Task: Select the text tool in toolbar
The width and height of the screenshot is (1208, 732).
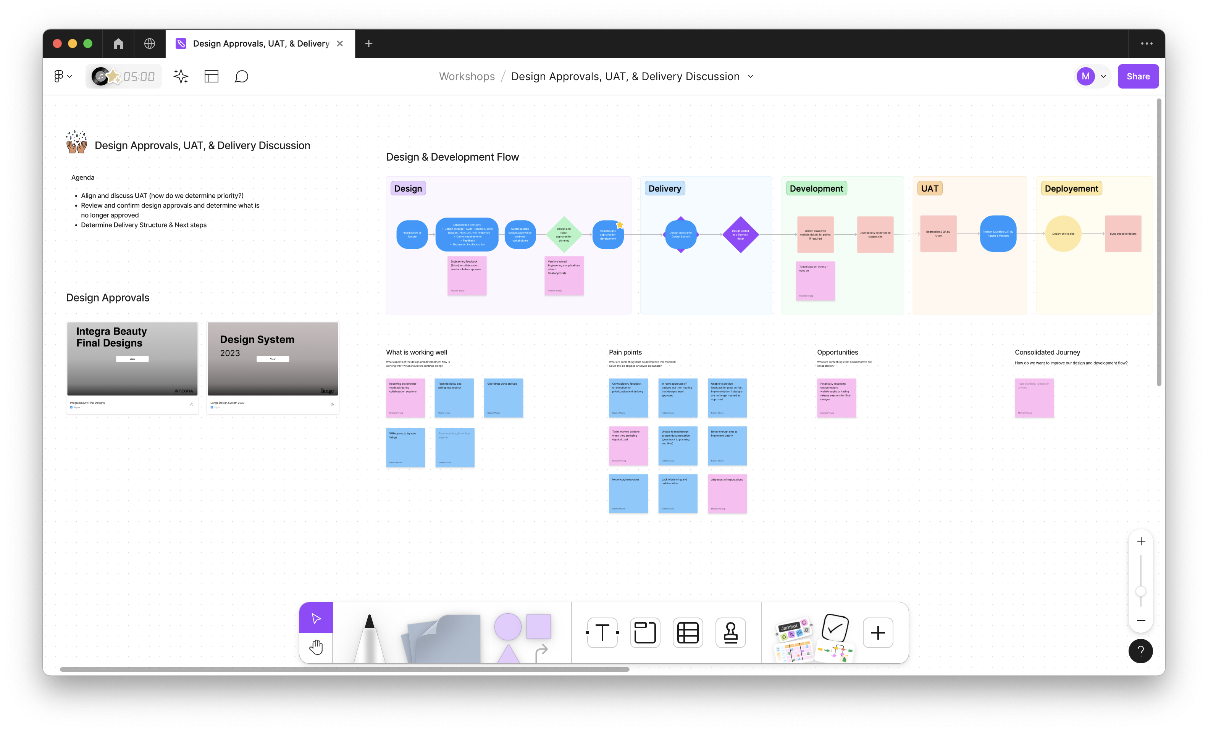Action: [x=601, y=633]
